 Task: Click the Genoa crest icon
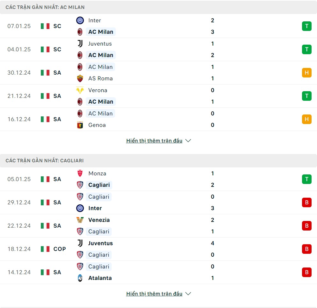click(80, 125)
